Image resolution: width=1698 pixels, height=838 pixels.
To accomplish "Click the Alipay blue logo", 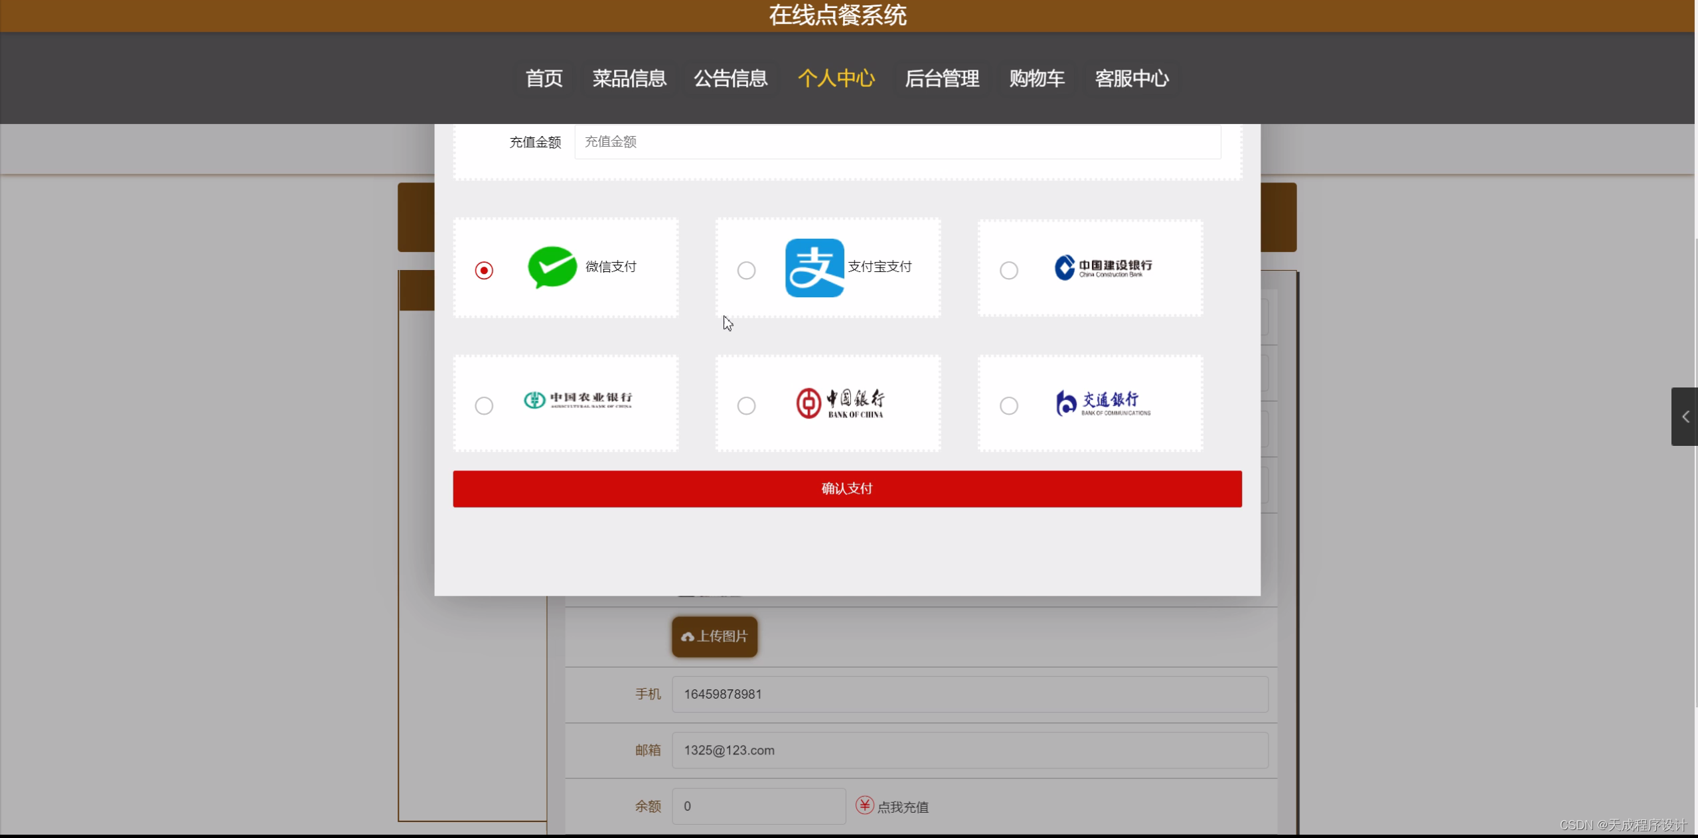I will (x=814, y=268).
